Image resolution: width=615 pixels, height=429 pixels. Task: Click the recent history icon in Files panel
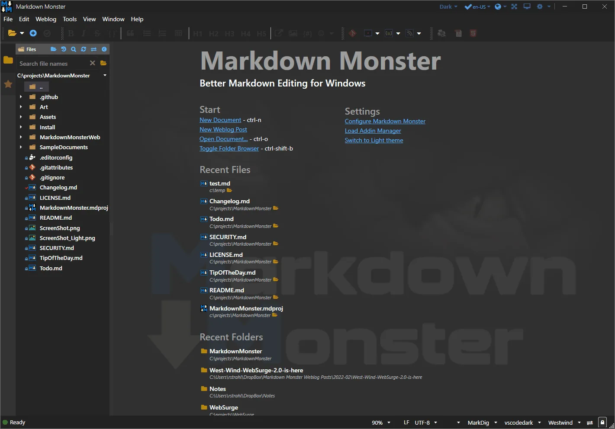[x=64, y=49]
